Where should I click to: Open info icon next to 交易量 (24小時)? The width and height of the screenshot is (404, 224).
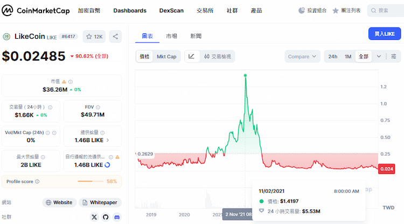click(x=50, y=107)
